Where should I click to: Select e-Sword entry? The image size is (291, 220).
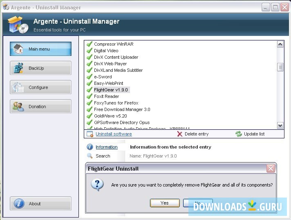pos(103,77)
